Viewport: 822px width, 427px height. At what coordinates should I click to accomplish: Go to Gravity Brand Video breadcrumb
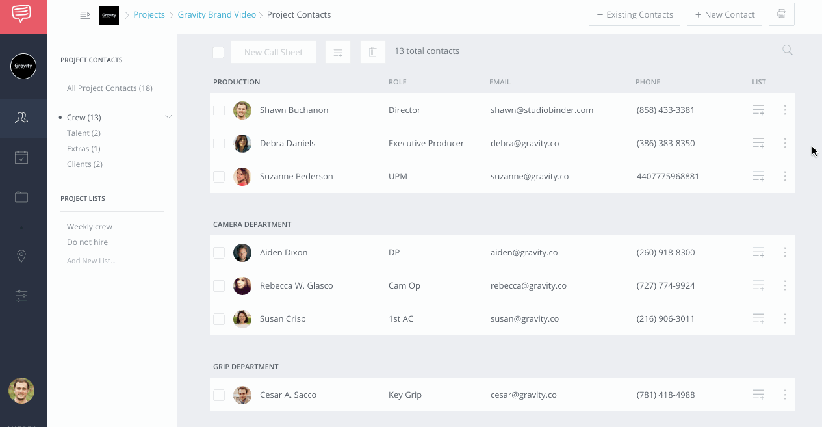(217, 14)
